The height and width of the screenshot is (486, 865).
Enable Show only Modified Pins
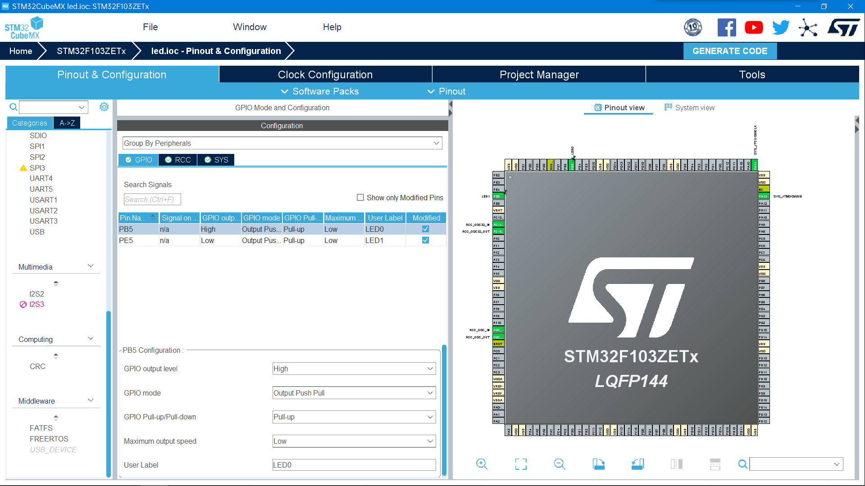click(360, 198)
